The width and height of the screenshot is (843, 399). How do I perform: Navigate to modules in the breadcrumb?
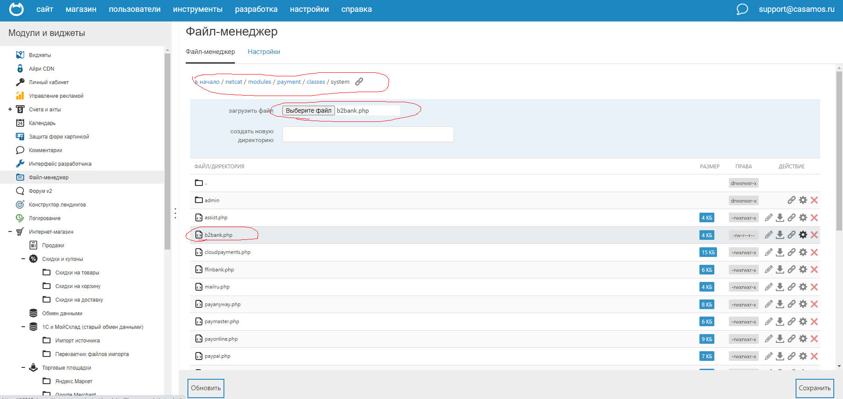point(259,82)
